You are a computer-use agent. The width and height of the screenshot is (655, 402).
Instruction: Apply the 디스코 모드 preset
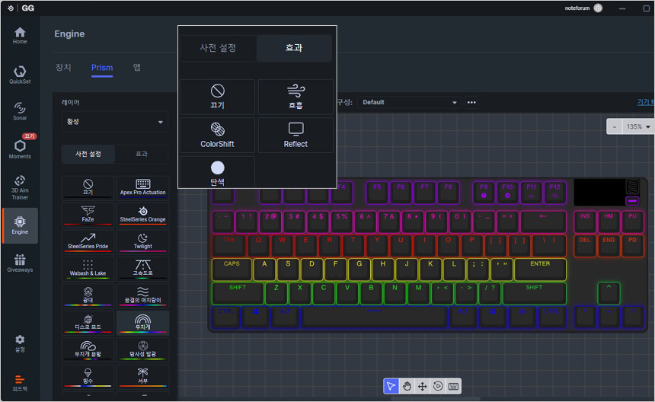pos(88,322)
